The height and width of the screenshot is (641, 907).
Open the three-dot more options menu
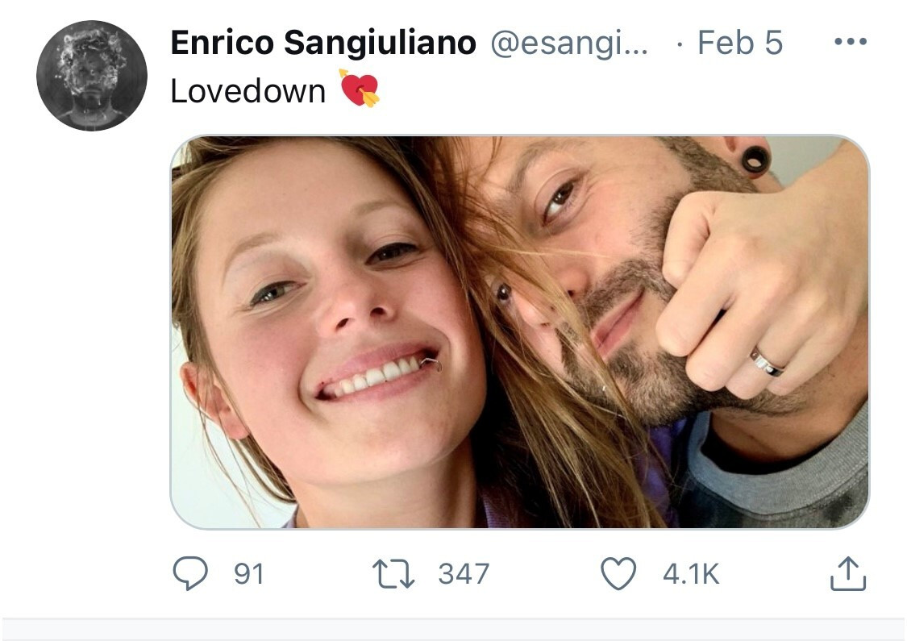[850, 42]
